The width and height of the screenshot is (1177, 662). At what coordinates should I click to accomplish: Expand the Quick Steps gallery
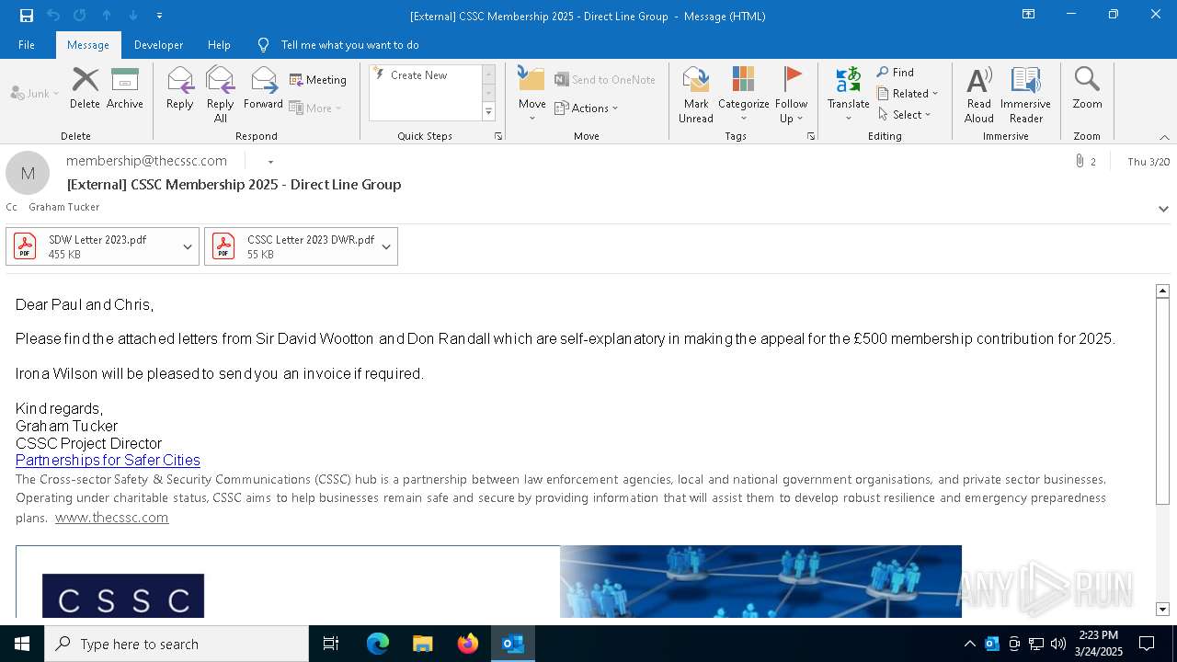pos(488,112)
